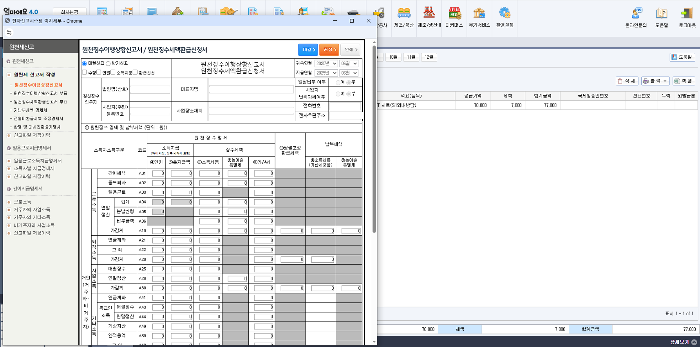Click the scroll-up arrow of the form scrollbar
This screenshot has width=700, height=347.
pos(374,42)
